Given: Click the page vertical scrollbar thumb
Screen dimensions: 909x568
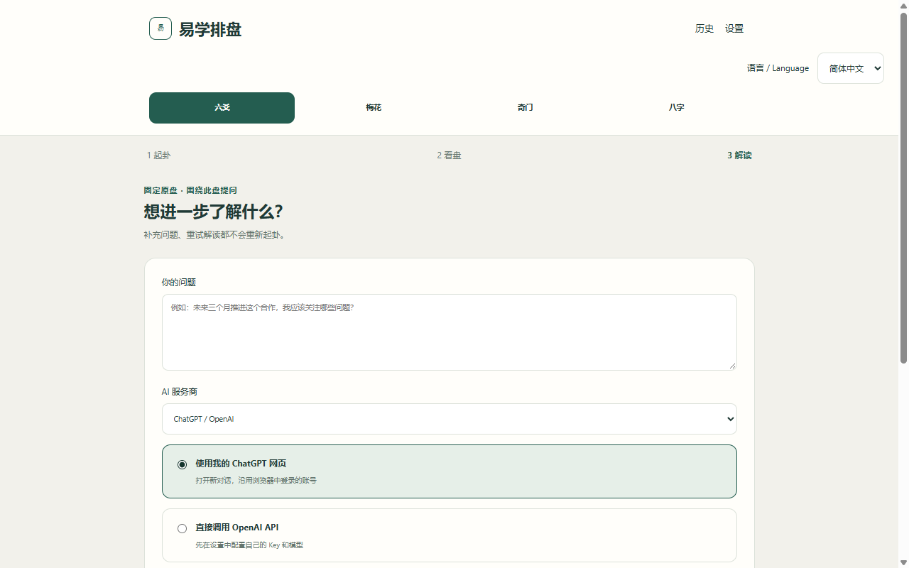Looking at the screenshot, I should pyautogui.click(x=903, y=188).
